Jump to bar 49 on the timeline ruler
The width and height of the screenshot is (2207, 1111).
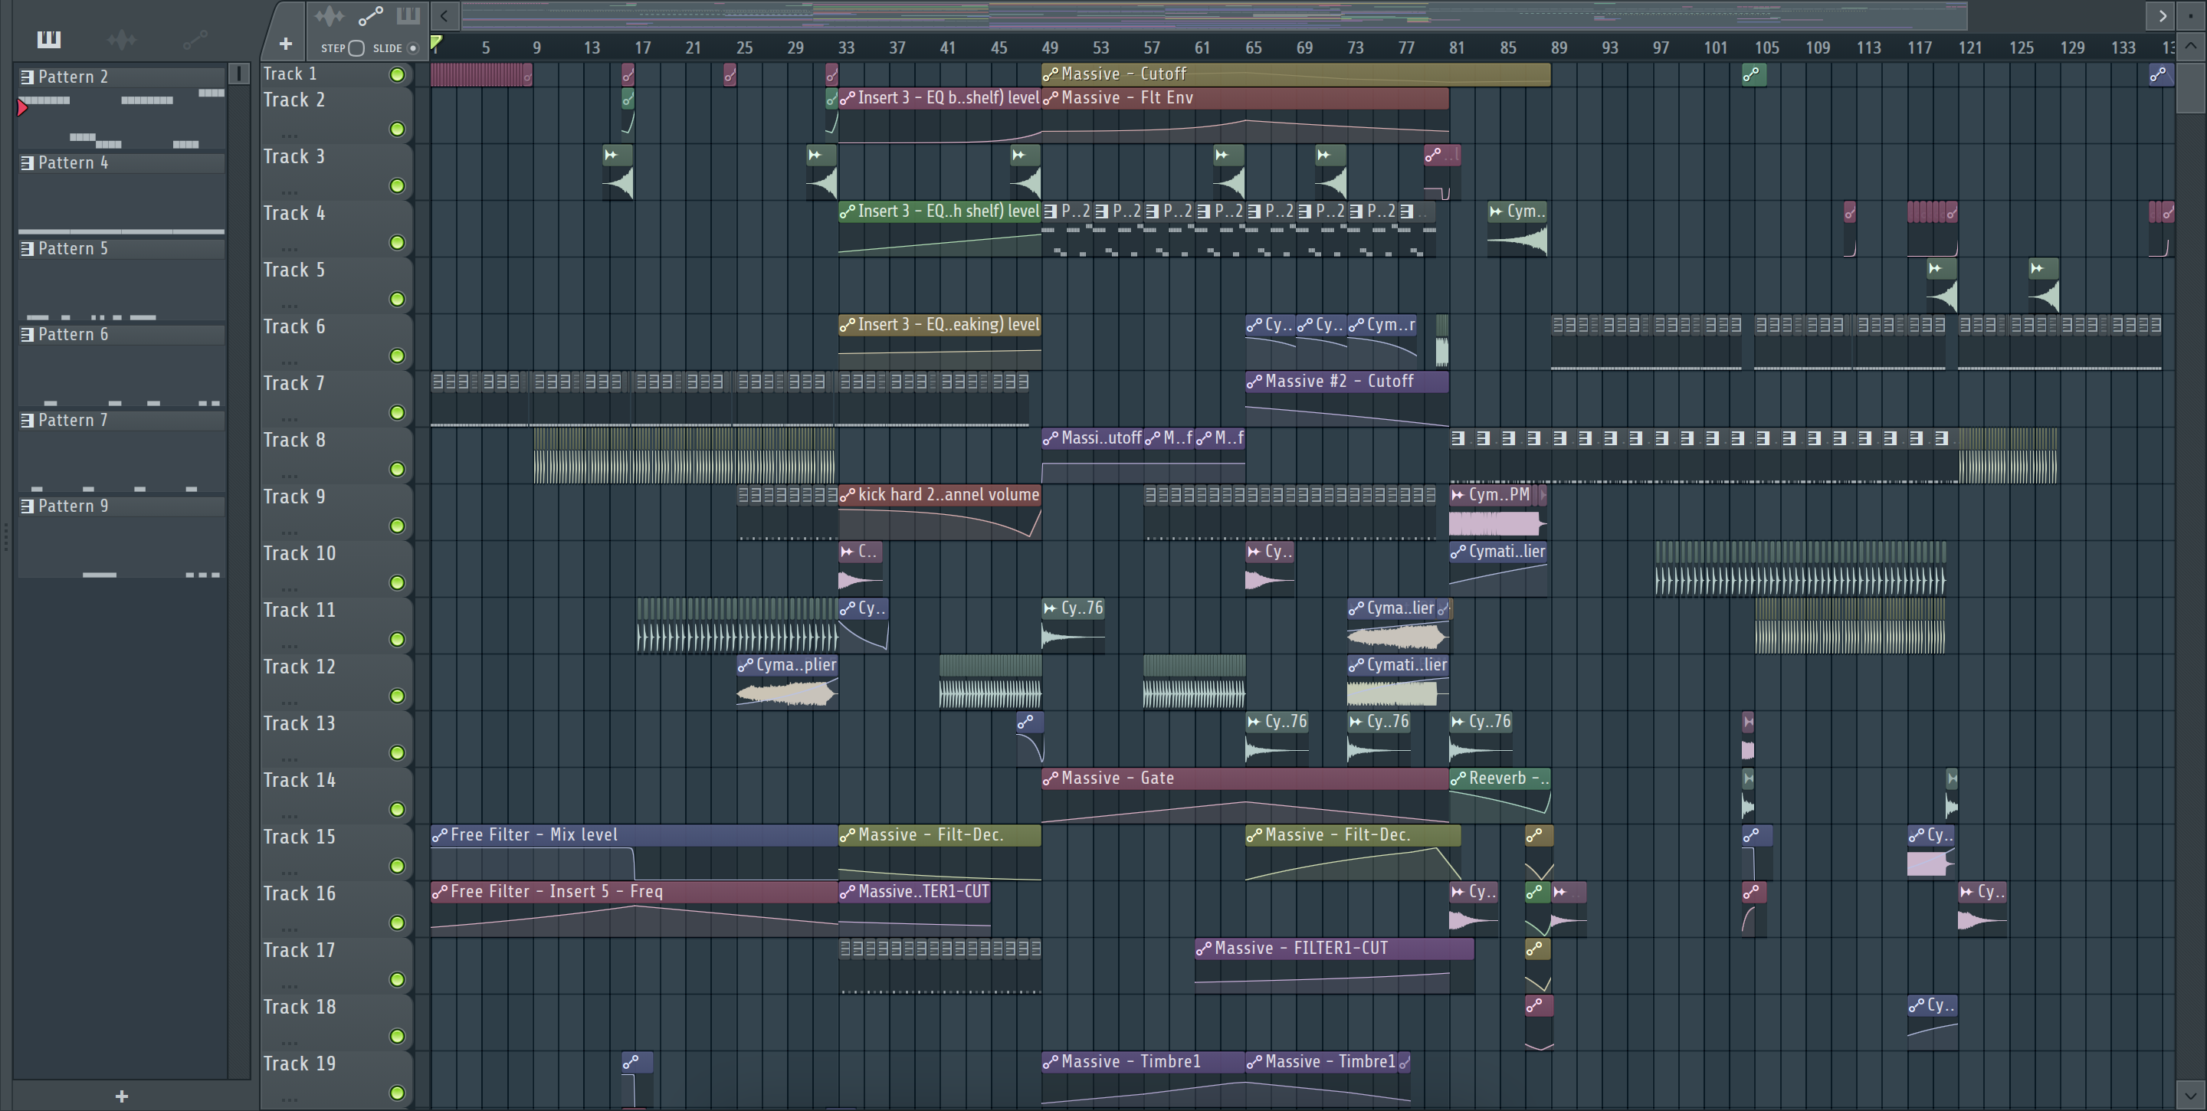coord(1050,48)
